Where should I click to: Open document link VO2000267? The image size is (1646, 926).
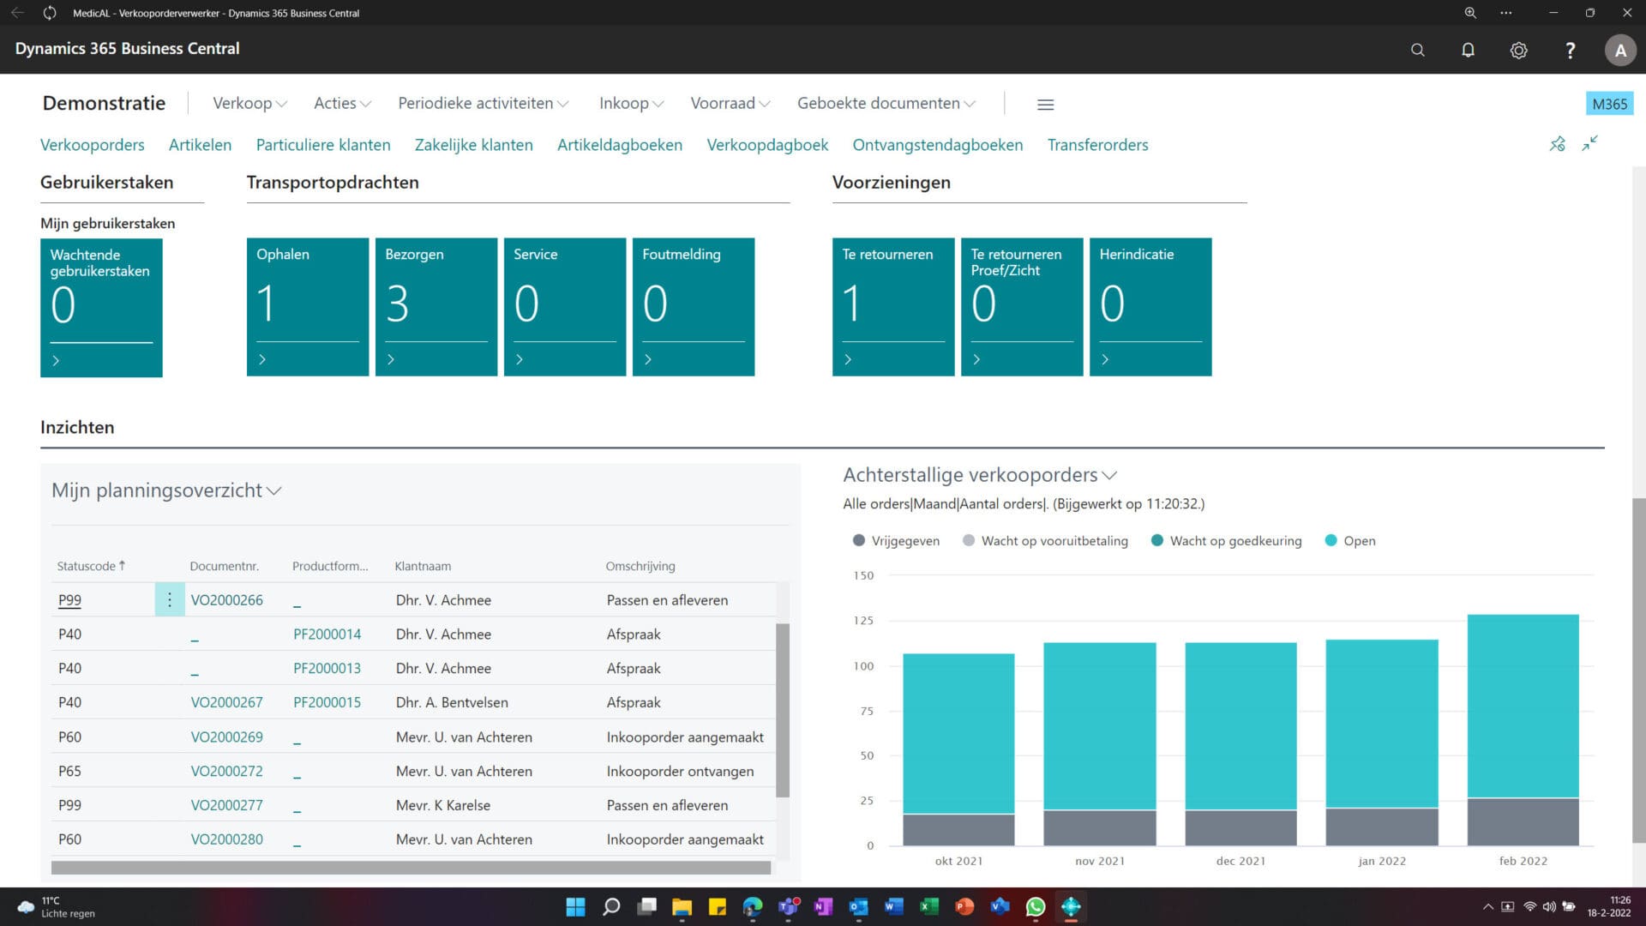226,702
